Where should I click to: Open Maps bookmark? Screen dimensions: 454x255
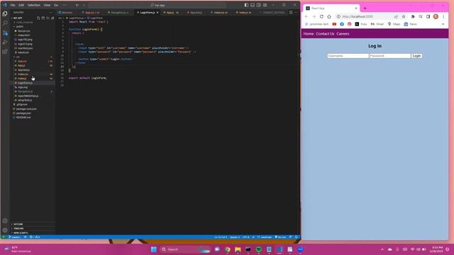tap(394, 24)
